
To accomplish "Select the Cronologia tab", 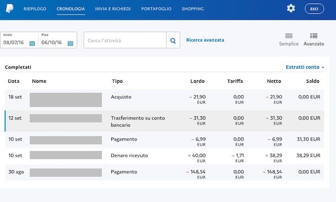I will click(71, 9).
